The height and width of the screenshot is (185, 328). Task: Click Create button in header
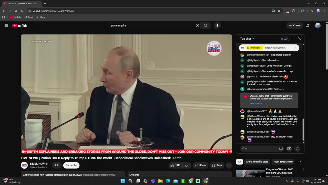pos(294,25)
